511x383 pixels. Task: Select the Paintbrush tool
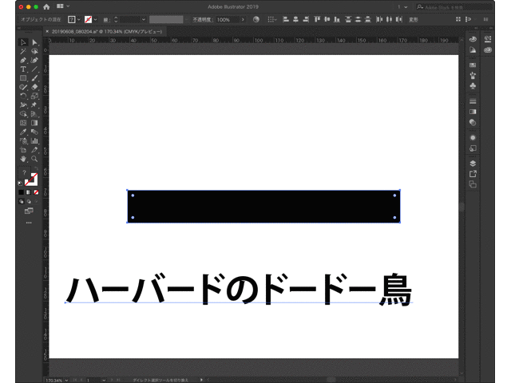(34, 78)
